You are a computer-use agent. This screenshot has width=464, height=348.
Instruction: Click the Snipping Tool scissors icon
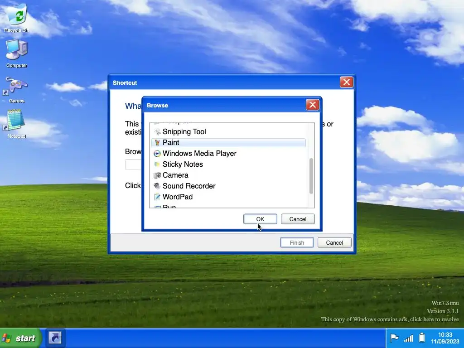coord(157,132)
